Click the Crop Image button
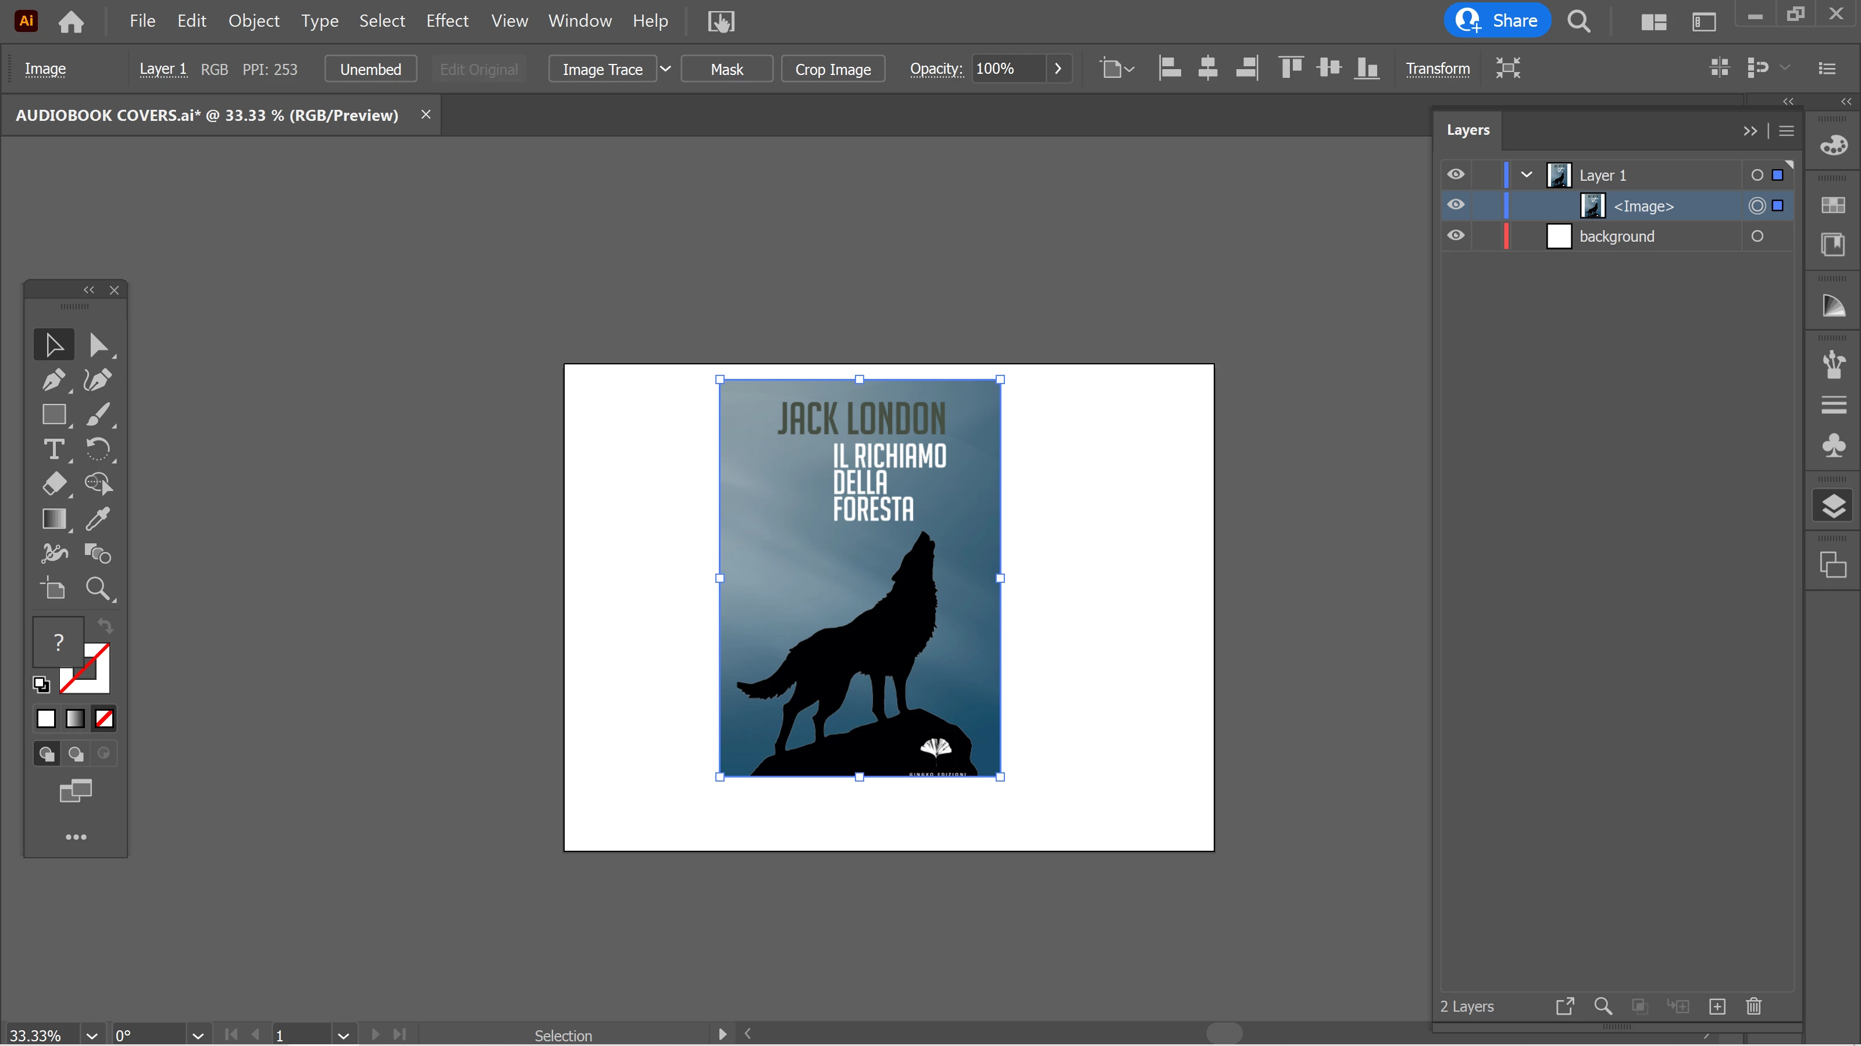This screenshot has height=1046, width=1861. [x=833, y=69]
